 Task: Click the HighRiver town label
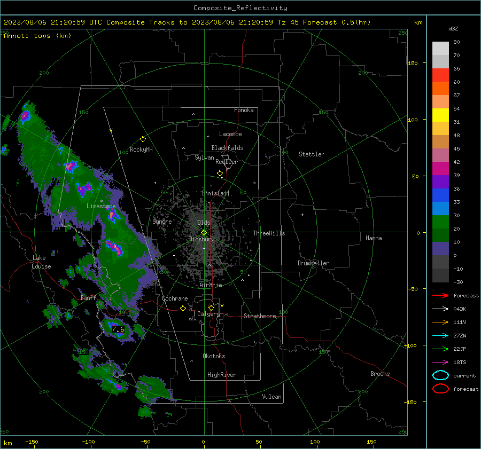coord(222,375)
